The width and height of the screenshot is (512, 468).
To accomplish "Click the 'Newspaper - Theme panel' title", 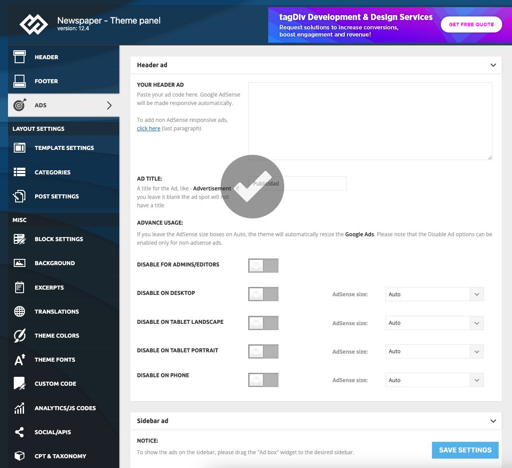I will [109, 20].
